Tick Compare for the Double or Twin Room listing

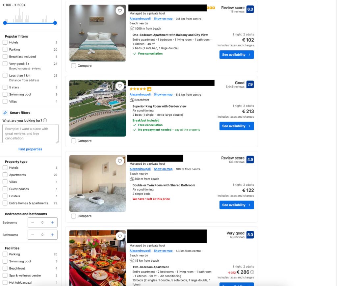73,216
